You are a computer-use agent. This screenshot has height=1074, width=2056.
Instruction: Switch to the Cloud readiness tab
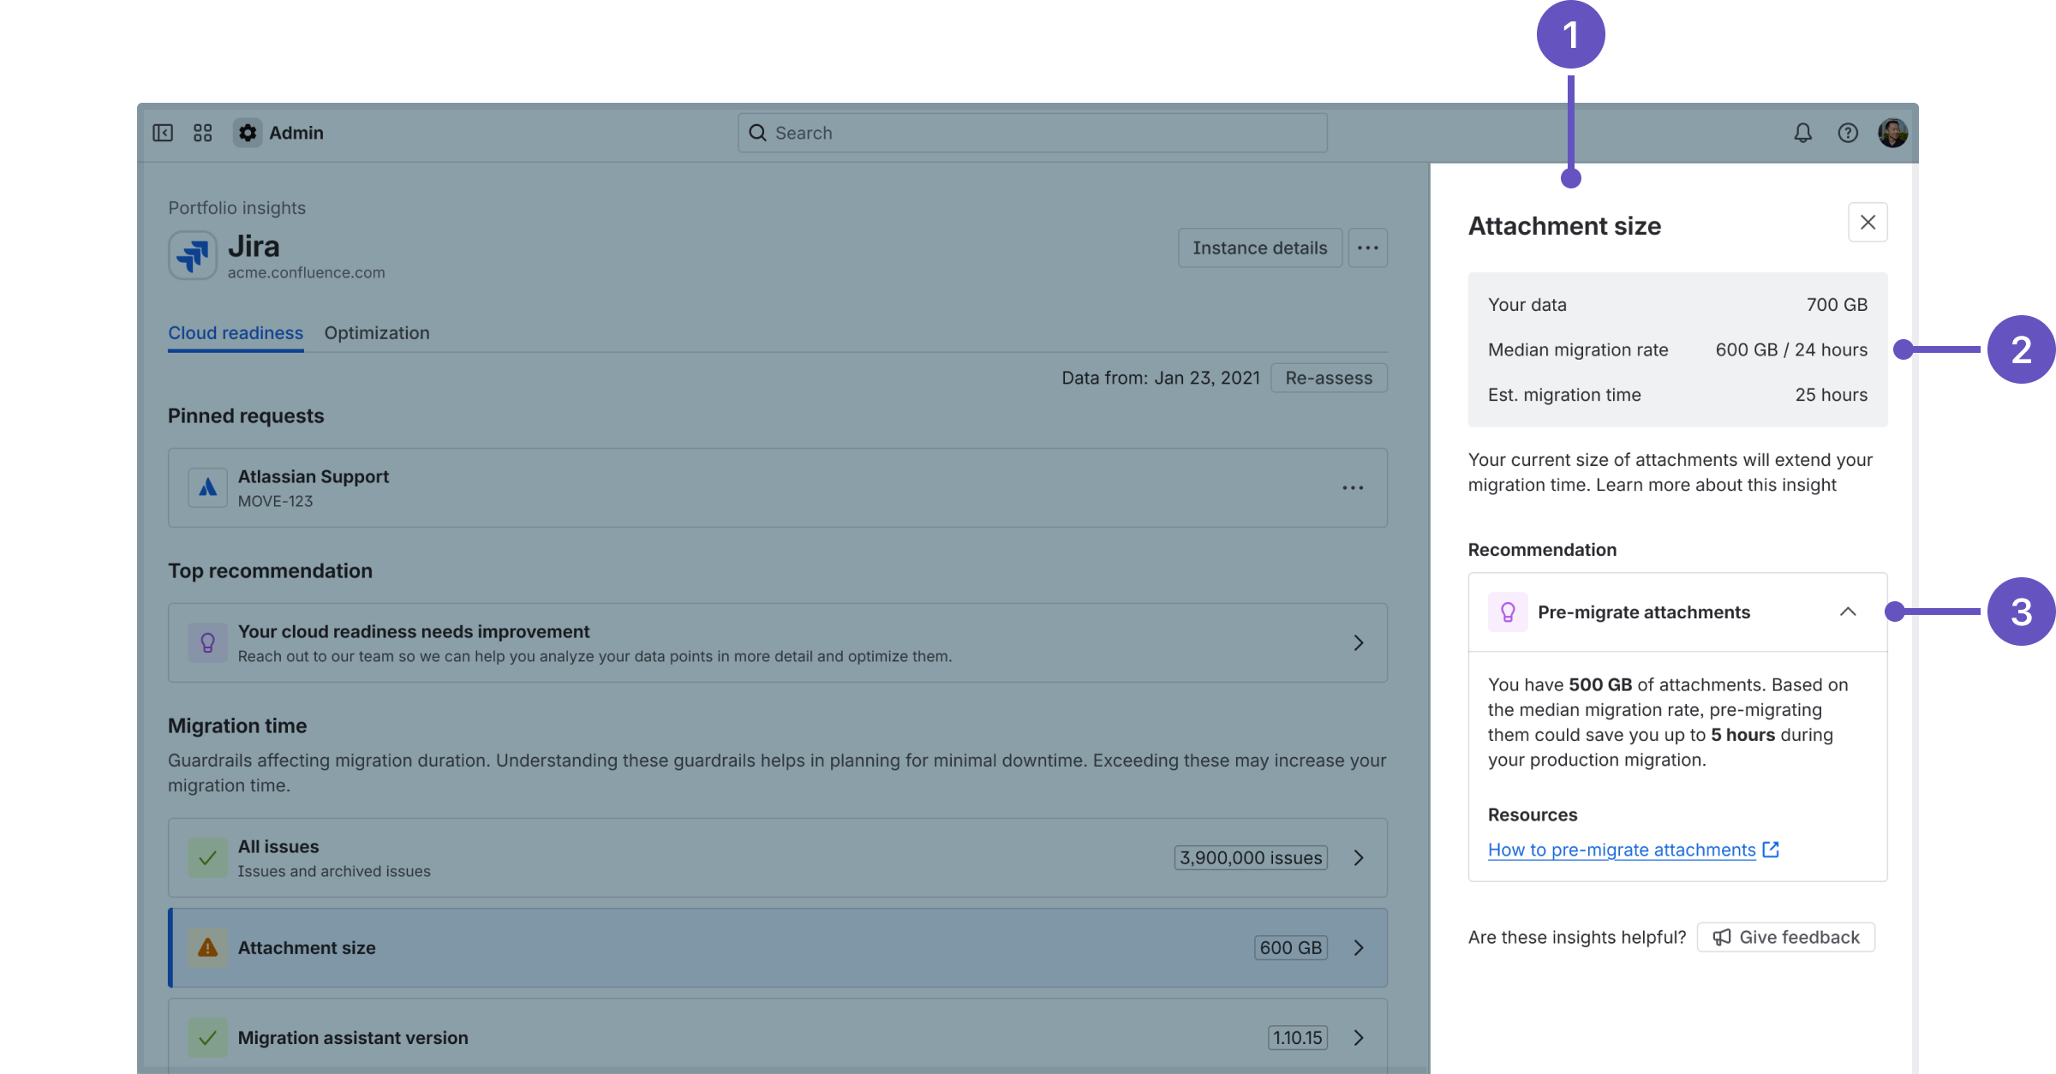tap(236, 333)
